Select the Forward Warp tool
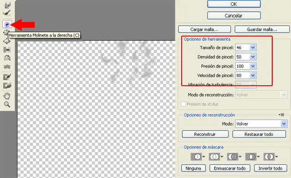 coord(7,5)
